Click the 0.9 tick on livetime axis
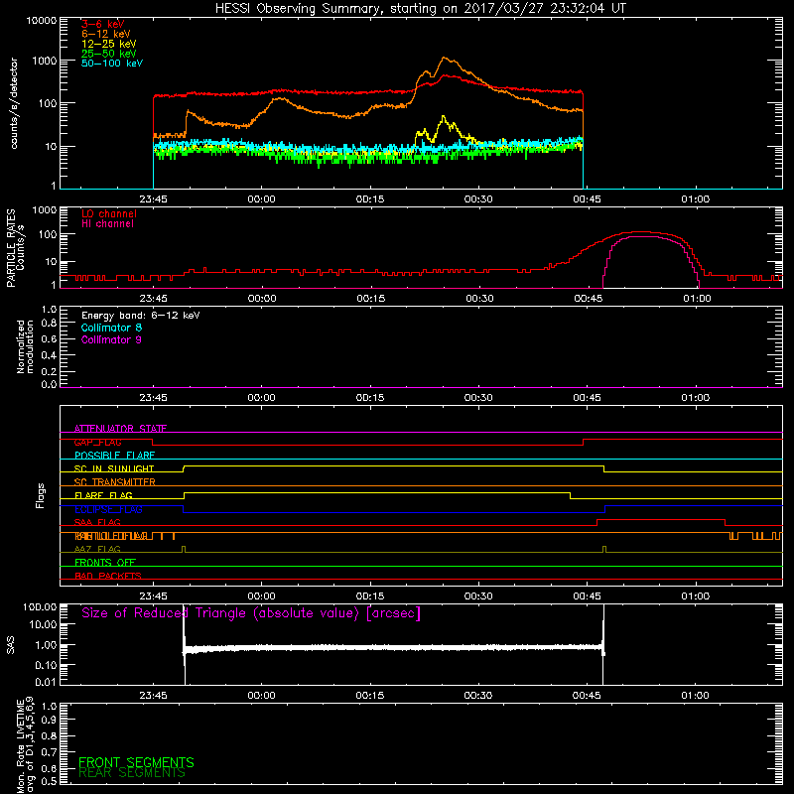794x794 pixels. 49,720
